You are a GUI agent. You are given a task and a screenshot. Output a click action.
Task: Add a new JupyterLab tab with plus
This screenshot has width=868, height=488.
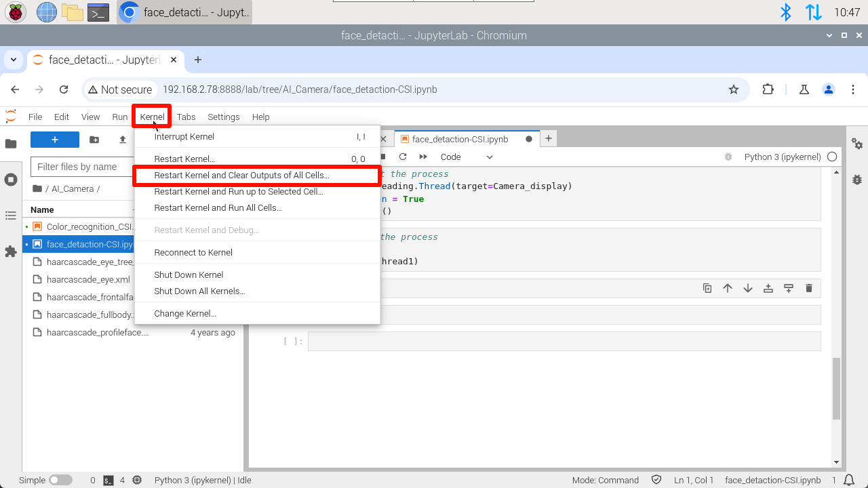(x=549, y=139)
